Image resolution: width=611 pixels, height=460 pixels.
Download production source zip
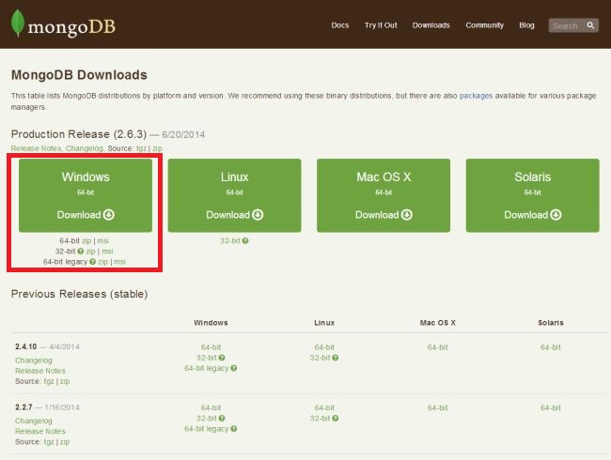[157, 148]
